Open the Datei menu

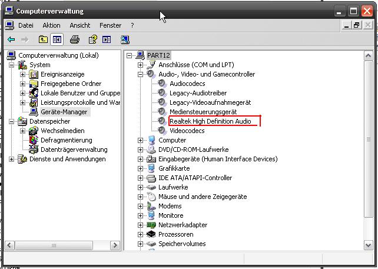(x=25, y=25)
